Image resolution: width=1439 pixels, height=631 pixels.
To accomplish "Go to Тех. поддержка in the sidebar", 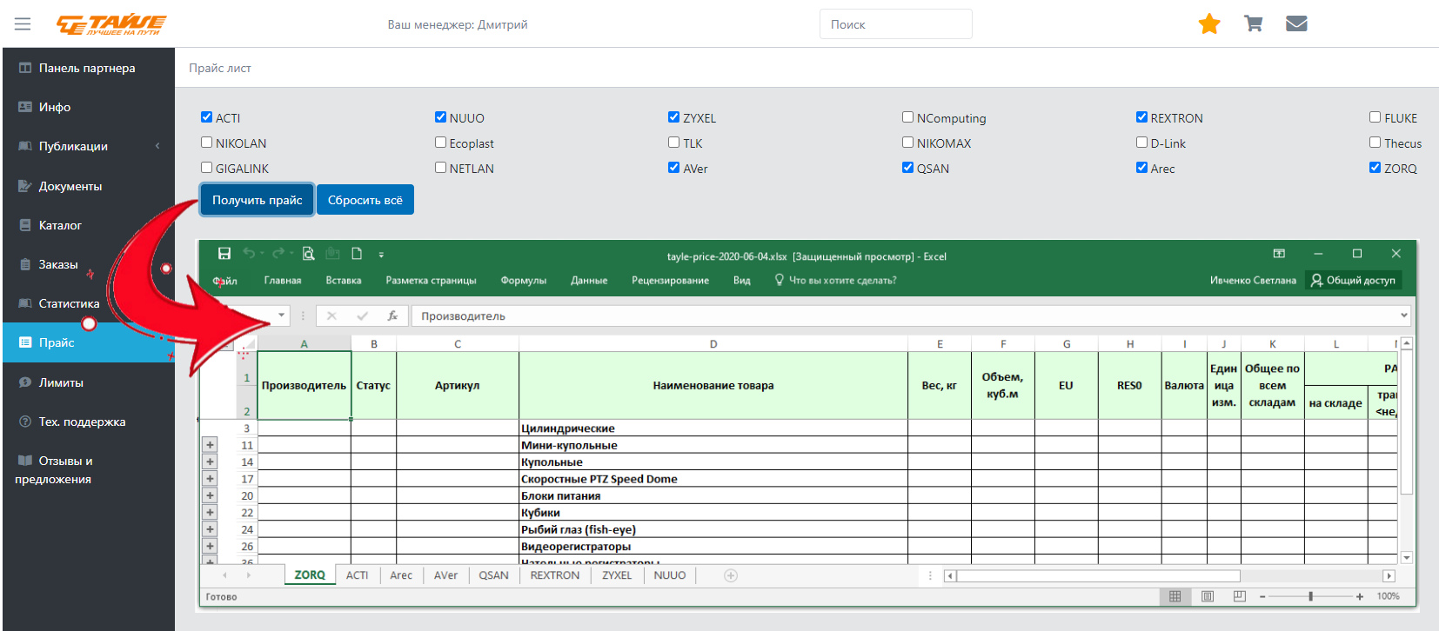I will click(x=89, y=422).
